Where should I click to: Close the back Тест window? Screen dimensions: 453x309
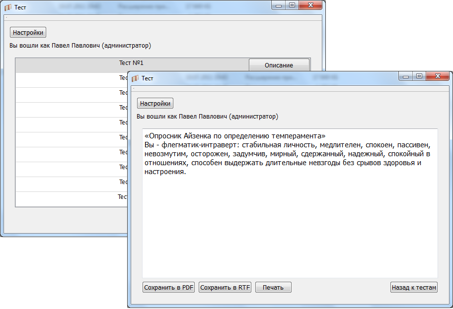pyautogui.click(x=310, y=5)
